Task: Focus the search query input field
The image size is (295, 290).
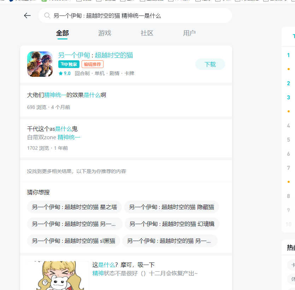Action: (x=135, y=16)
